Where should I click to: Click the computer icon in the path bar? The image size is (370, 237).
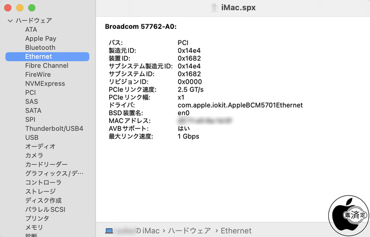pyautogui.click(x=109, y=231)
